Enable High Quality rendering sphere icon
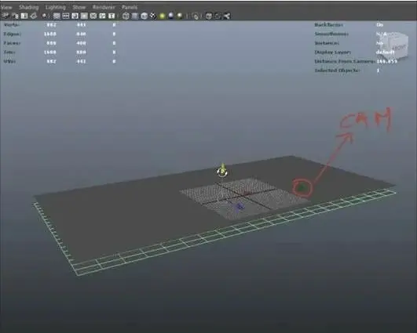417x333 pixels. (180, 16)
